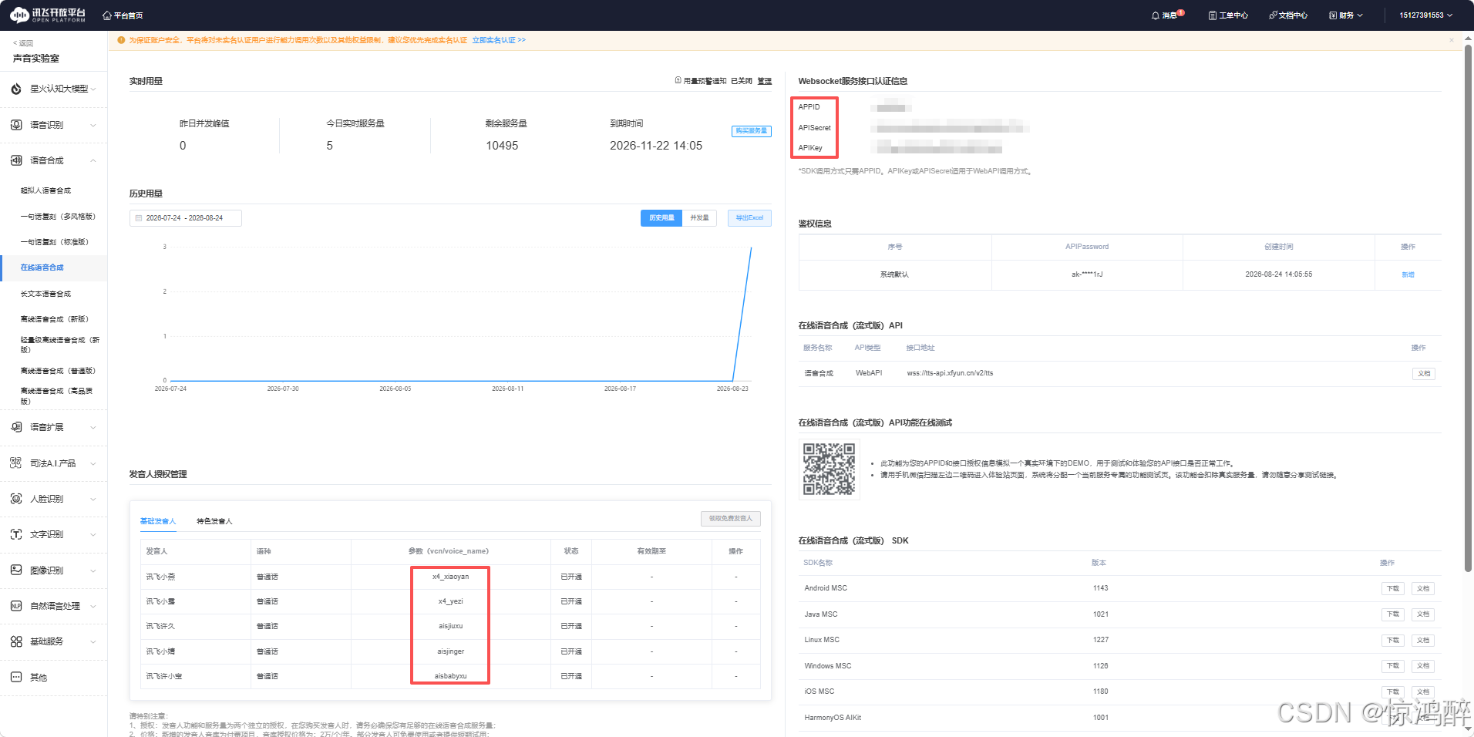Click the ak-****1rJ APIPassword value
This screenshot has width=1474, height=737.
coord(1087,274)
